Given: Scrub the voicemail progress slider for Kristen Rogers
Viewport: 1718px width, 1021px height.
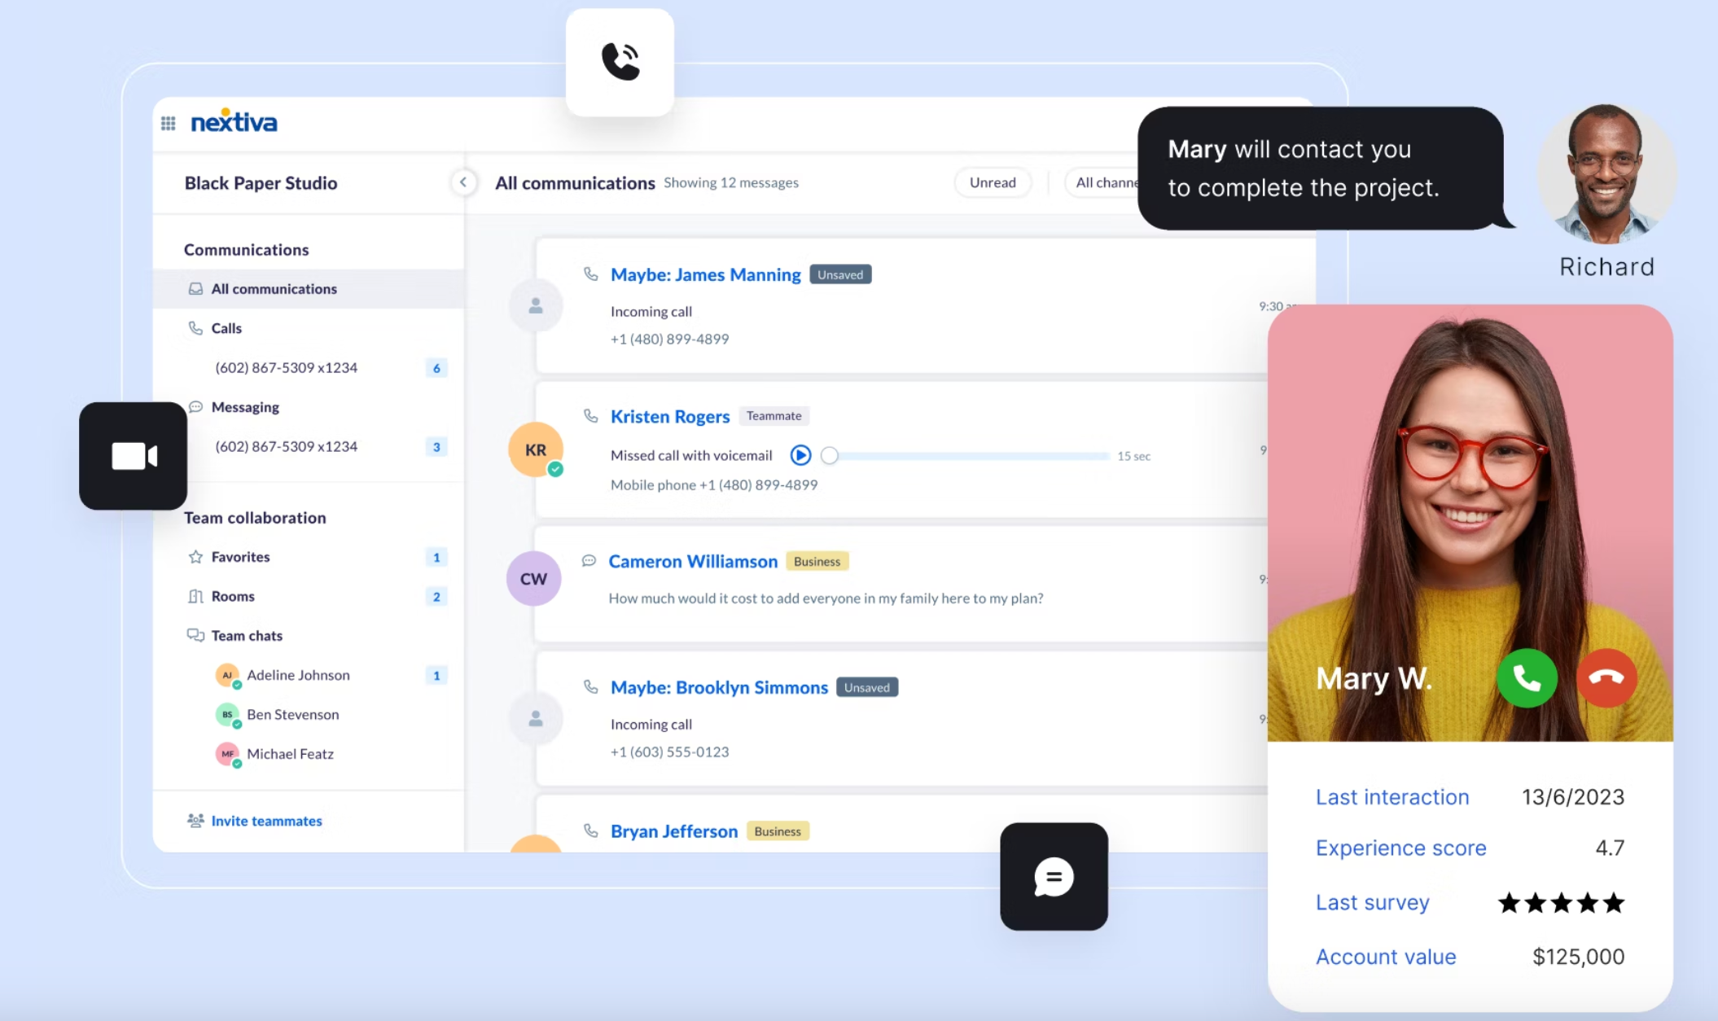Looking at the screenshot, I should point(830,454).
